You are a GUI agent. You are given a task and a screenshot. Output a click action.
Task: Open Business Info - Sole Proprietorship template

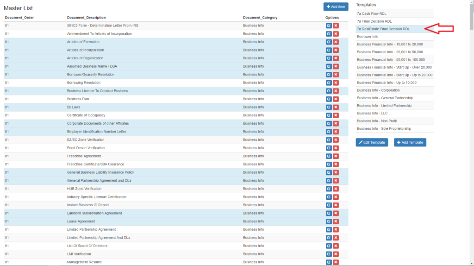click(394, 129)
